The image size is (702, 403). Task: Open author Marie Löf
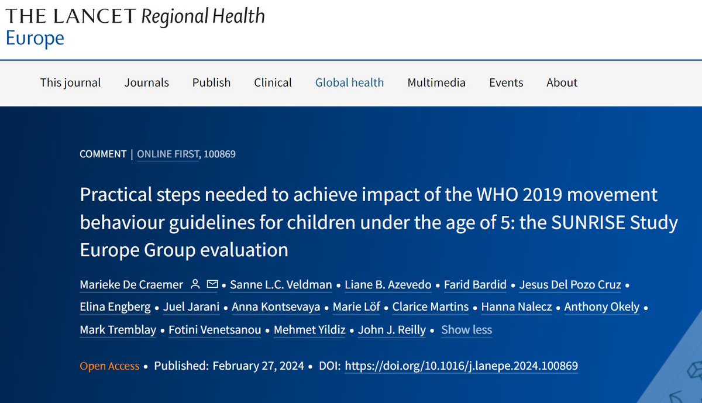point(356,307)
